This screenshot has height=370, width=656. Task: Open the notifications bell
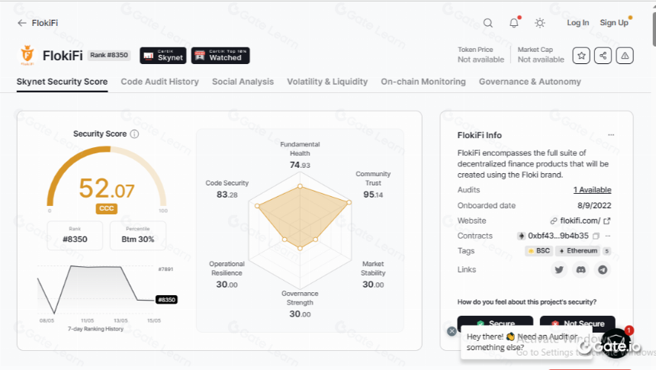514,23
